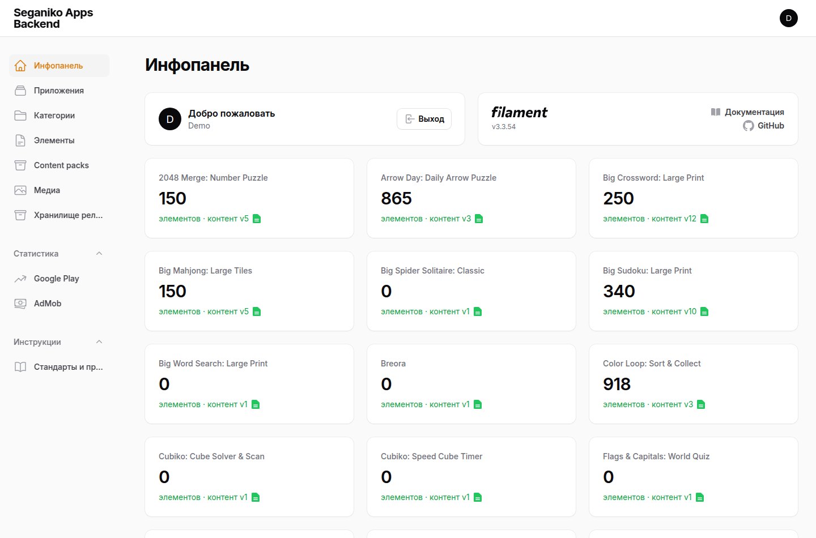816x538 pixels.
Task: Click the file icon on 2048 Merge card
Action: 257,219
